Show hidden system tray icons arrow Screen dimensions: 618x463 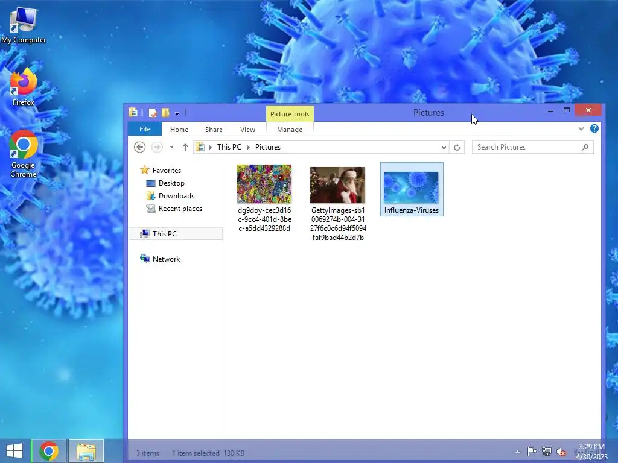(x=517, y=452)
